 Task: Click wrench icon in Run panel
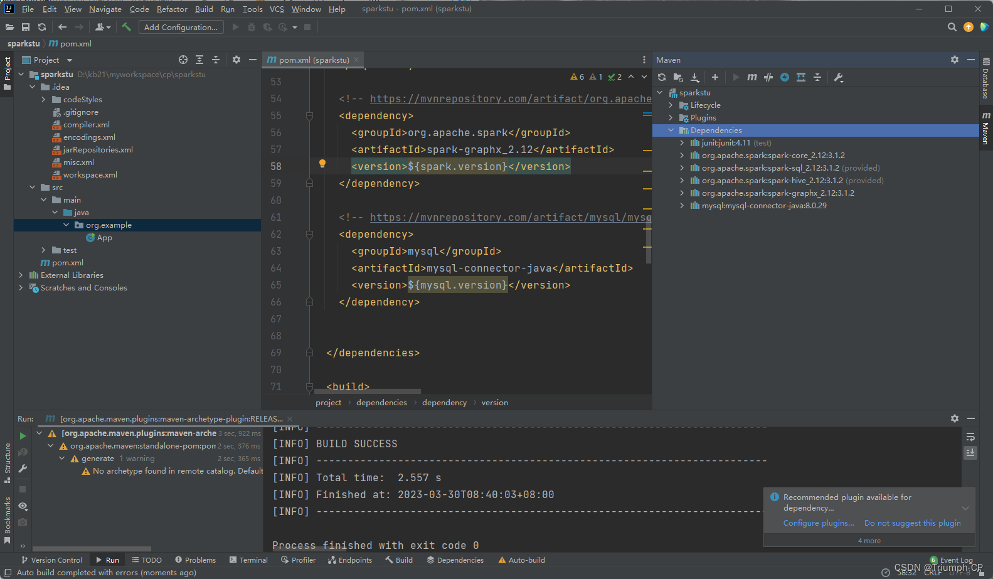[x=23, y=469]
